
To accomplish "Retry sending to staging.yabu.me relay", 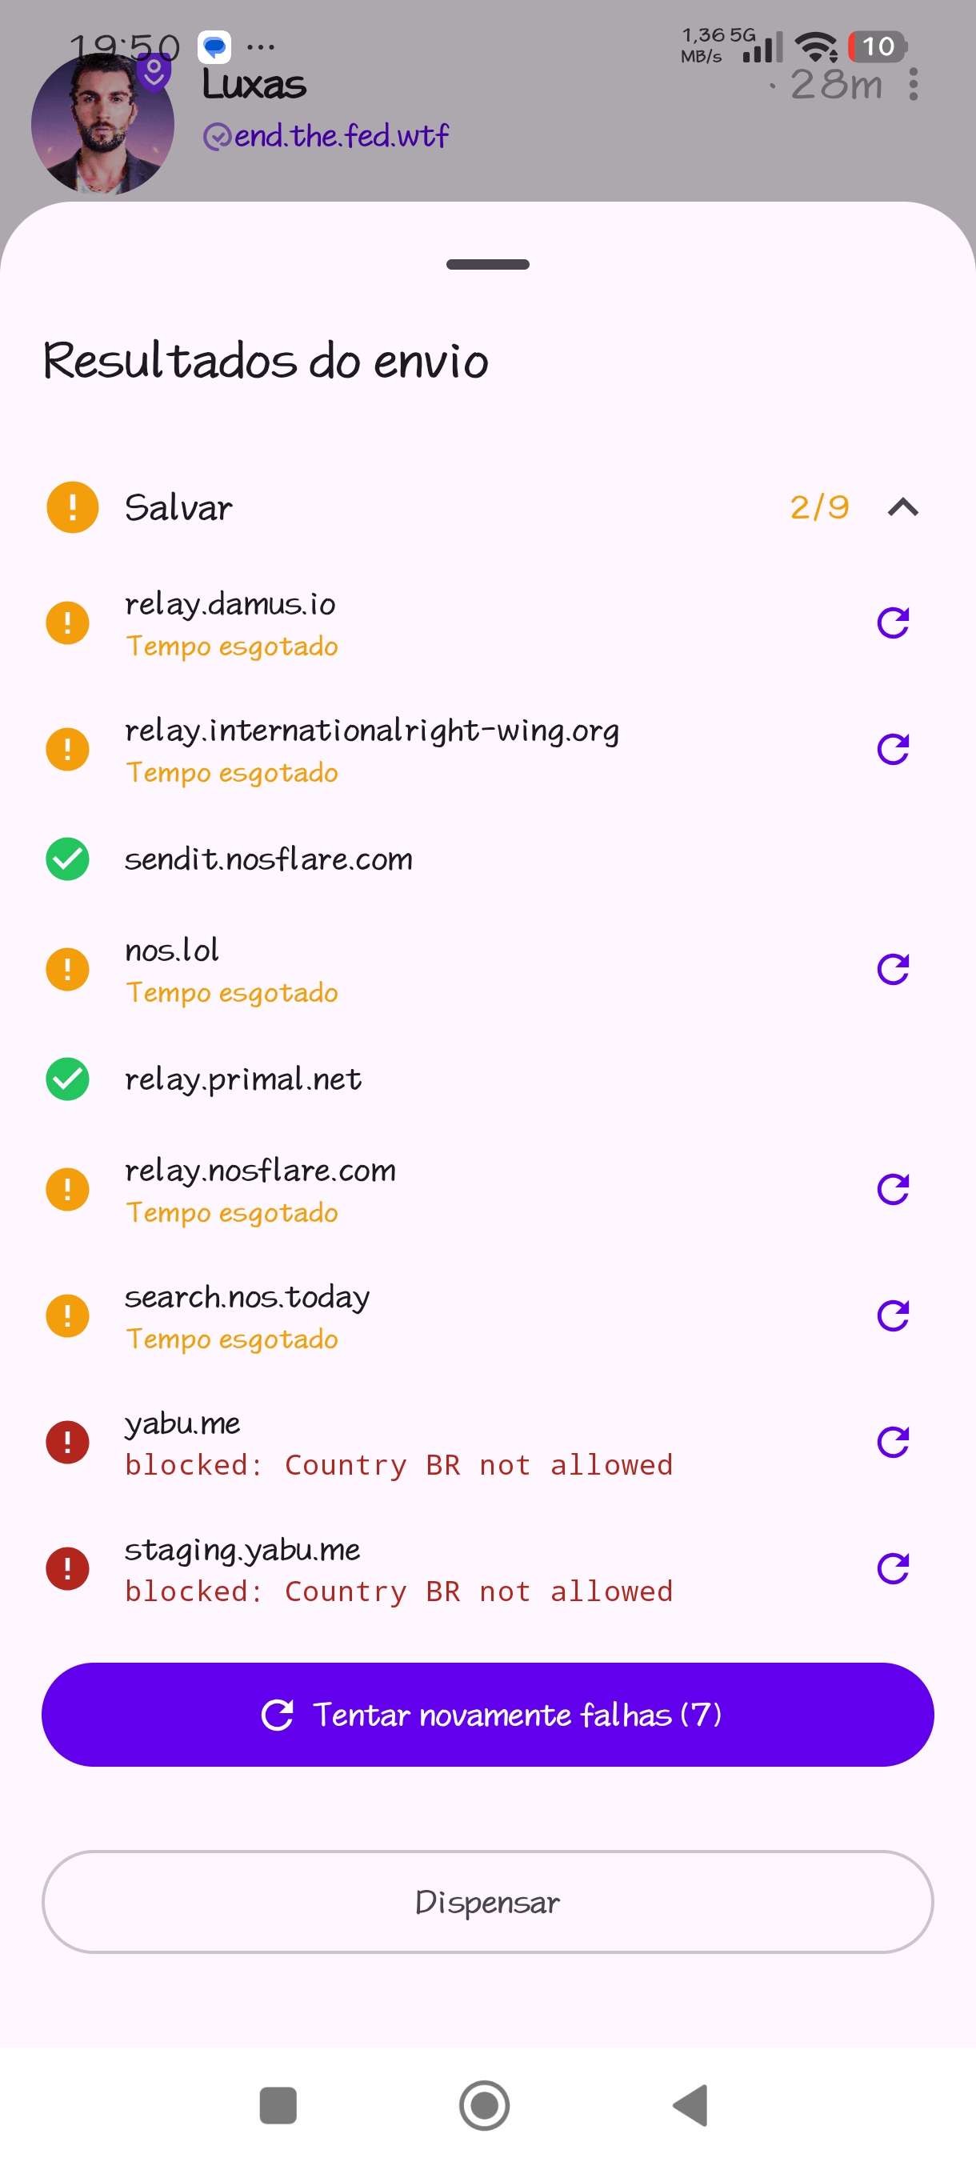I will tap(893, 1568).
